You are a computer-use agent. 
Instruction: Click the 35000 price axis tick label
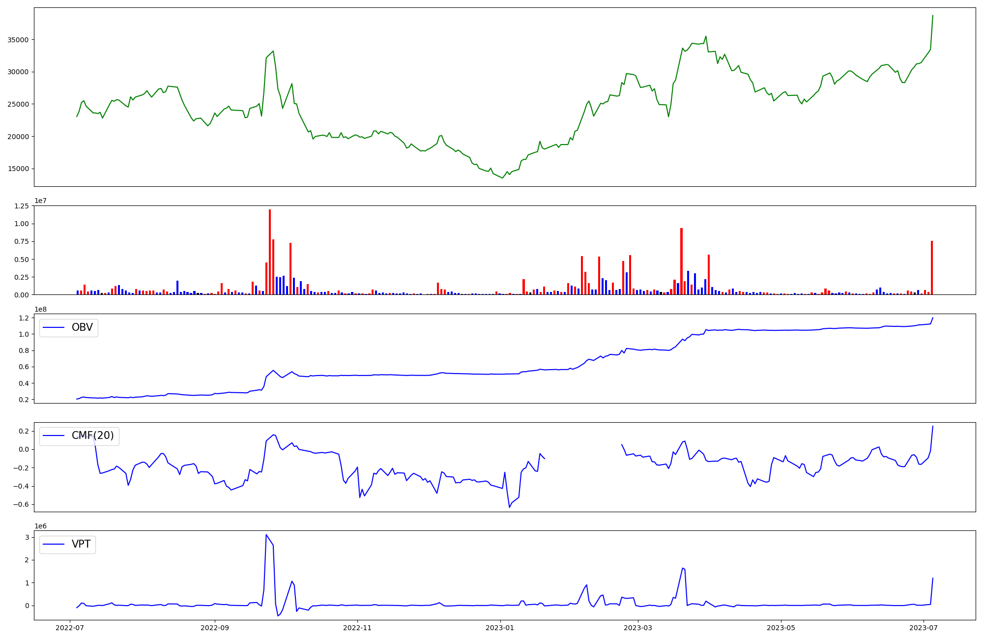click(18, 40)
